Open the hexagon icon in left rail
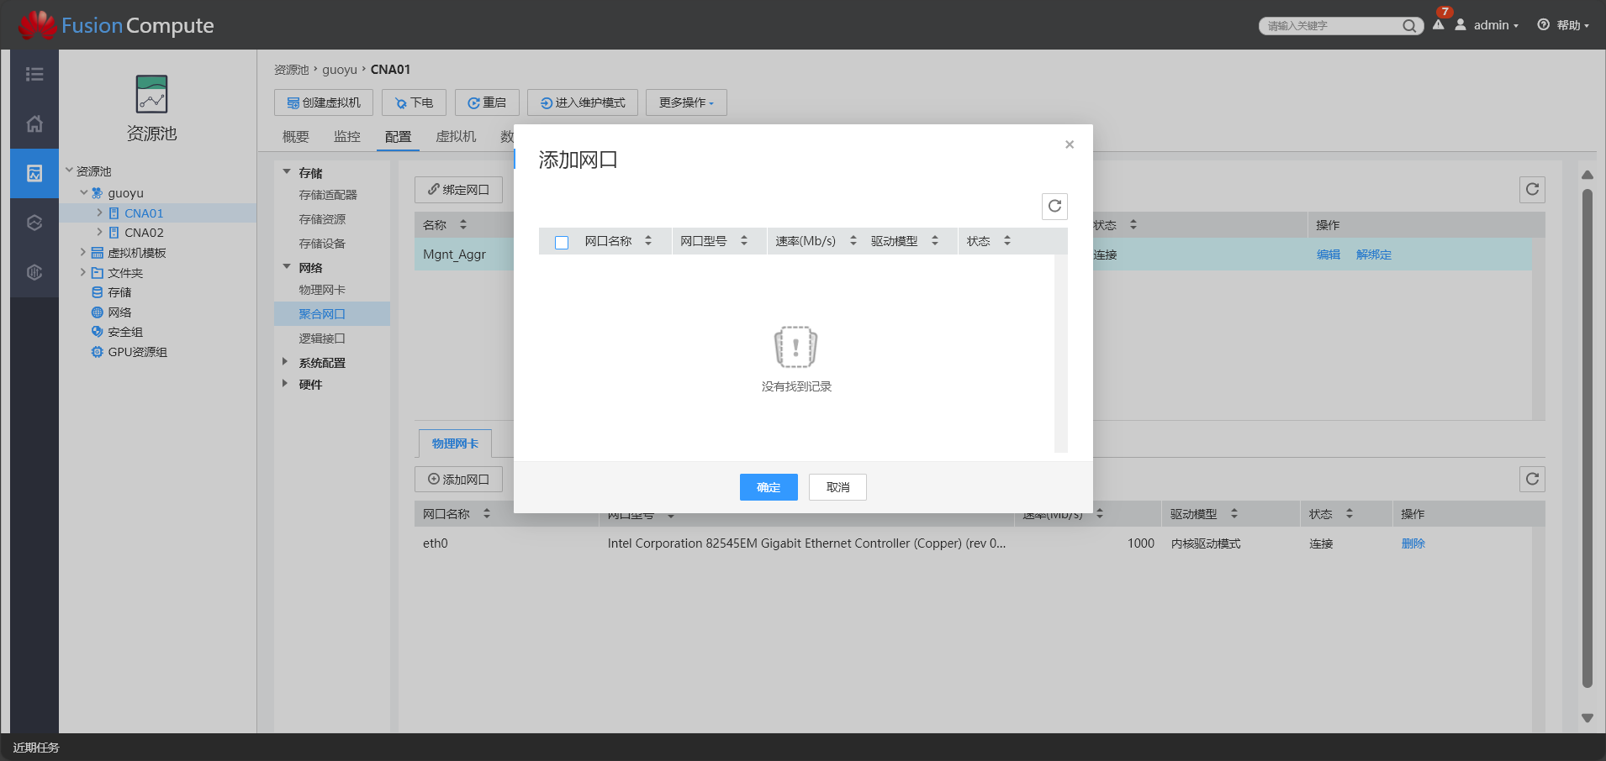 point(34,223)
